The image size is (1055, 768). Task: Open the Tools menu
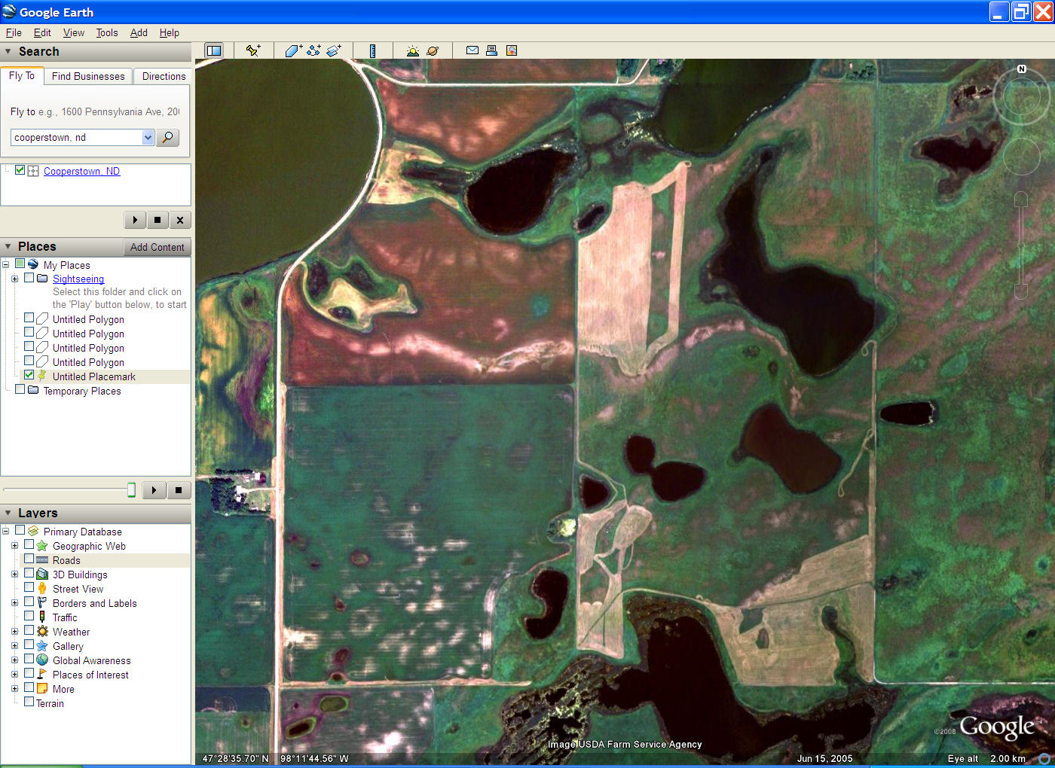click(x=107, y=32)
